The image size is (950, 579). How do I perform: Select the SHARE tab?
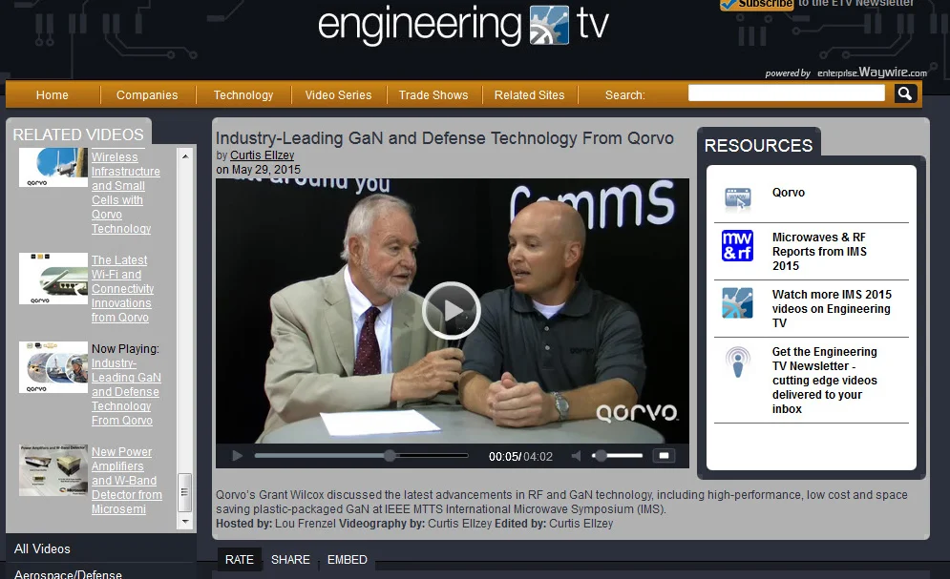coord(290,560)
